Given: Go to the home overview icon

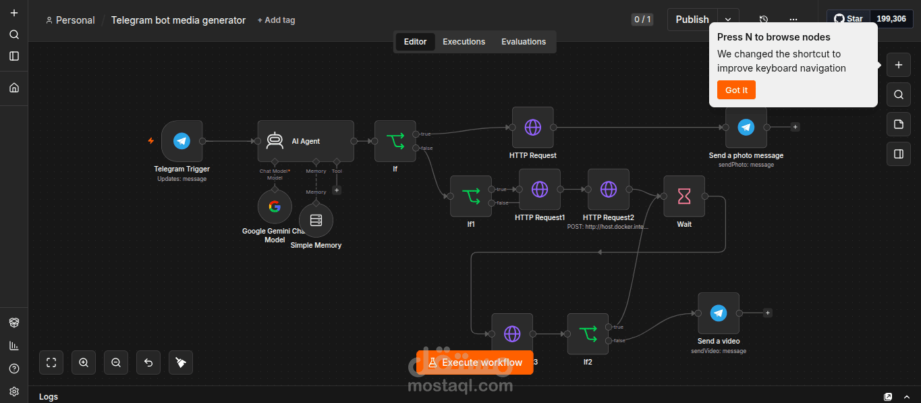Looking at the screenshot, I should click(14, 88).
